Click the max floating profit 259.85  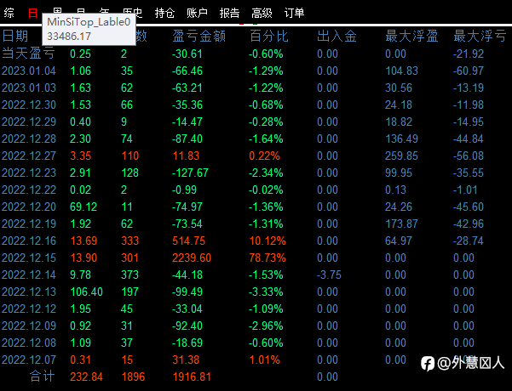[x=401, y=156]
